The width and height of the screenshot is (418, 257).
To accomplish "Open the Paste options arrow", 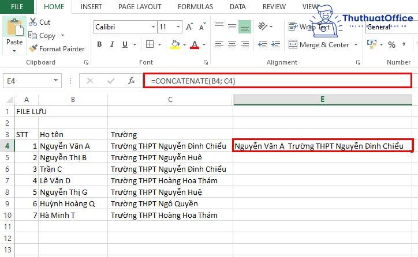I will point(14,51).
